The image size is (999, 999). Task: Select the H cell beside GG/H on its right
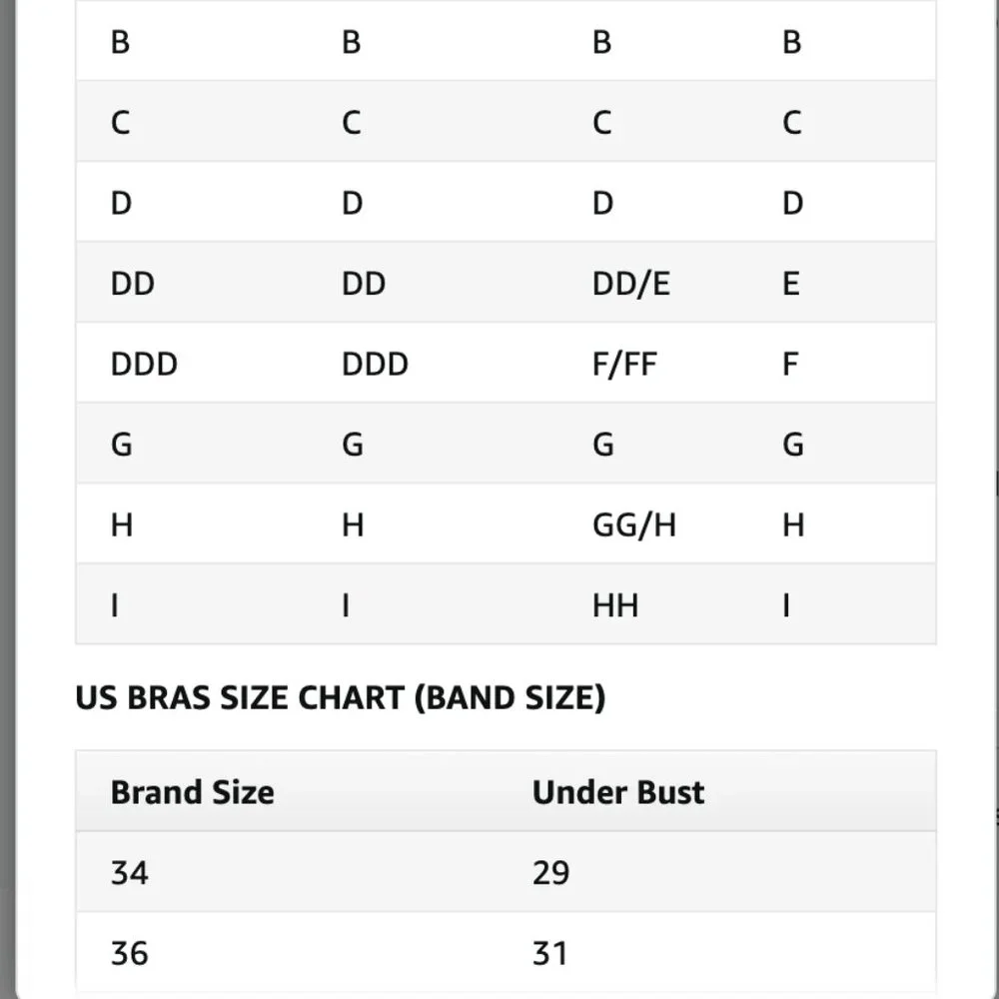[x=793, y=525]
